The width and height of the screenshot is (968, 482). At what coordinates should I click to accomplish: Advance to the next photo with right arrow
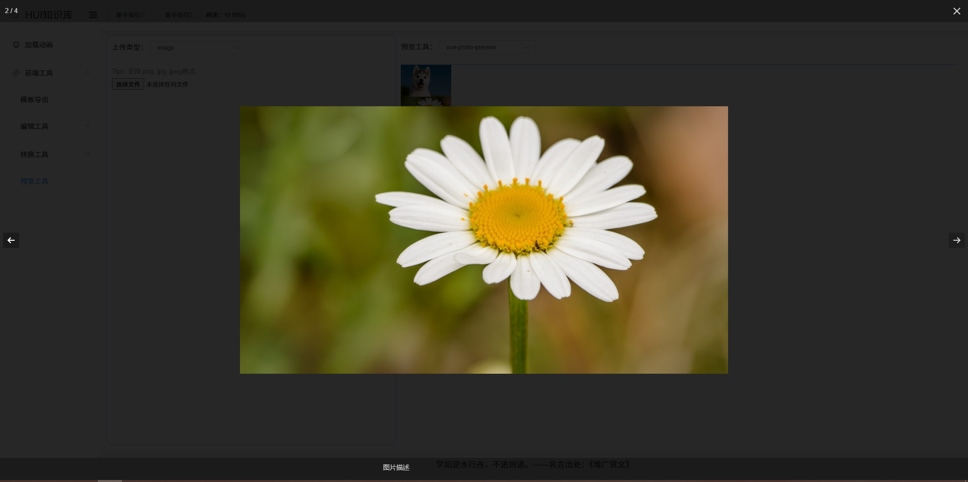point(956,240)
